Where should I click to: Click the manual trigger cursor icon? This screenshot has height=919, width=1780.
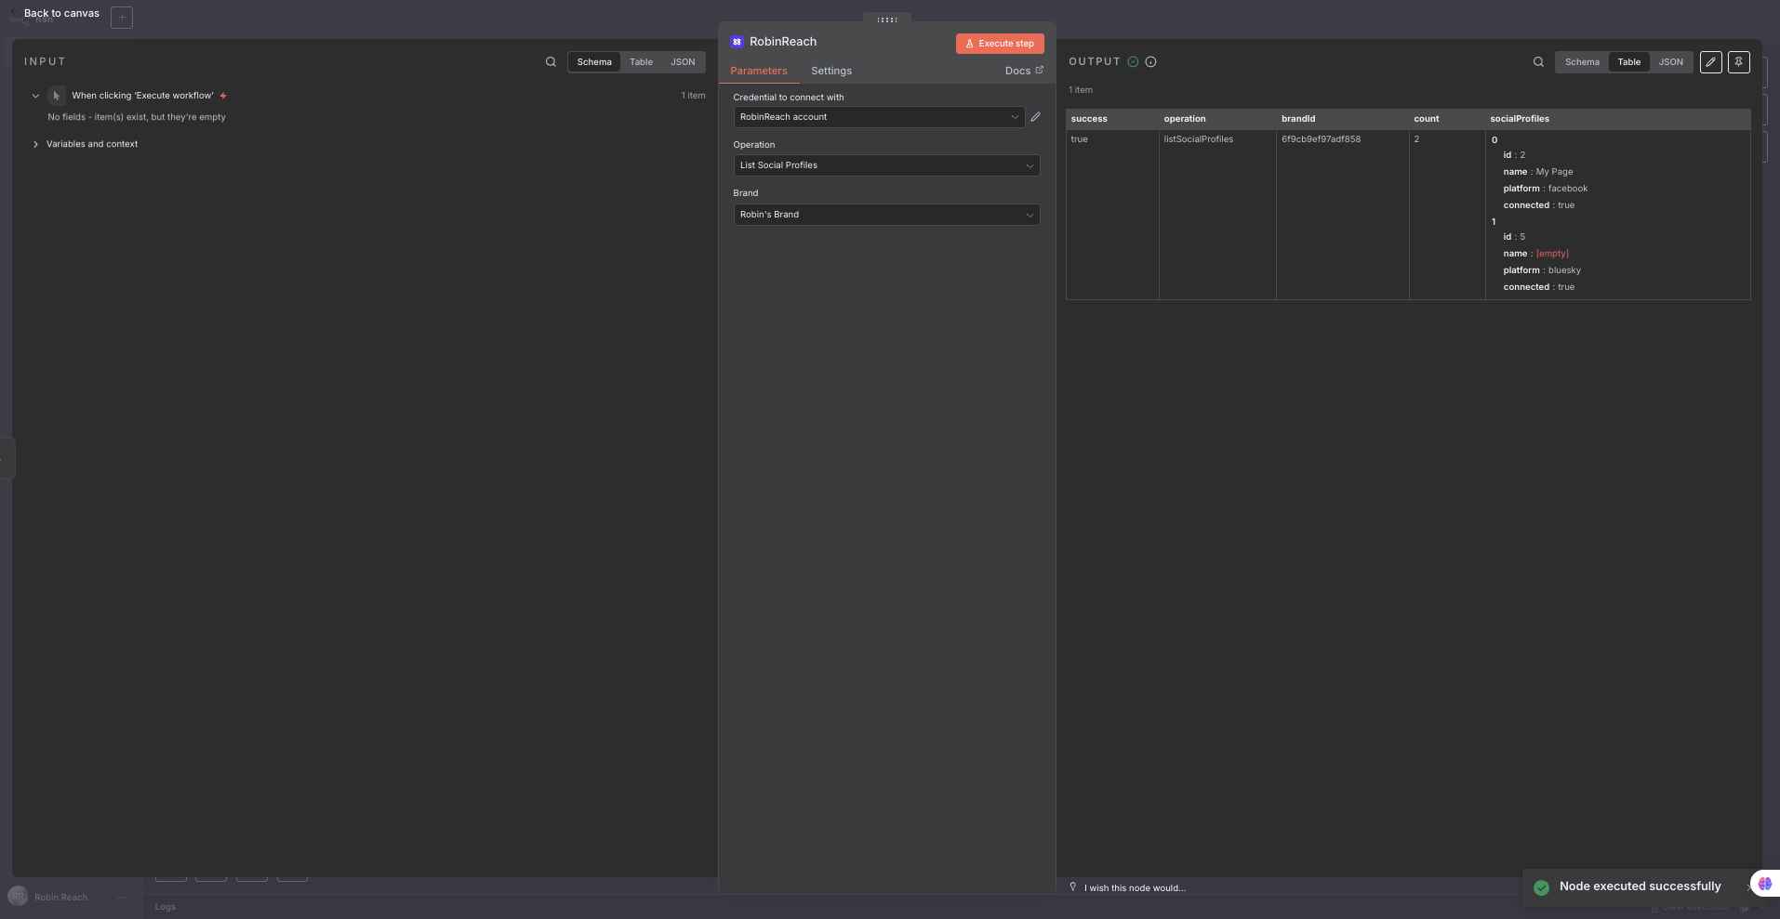56,96
